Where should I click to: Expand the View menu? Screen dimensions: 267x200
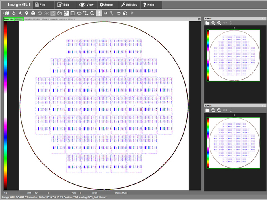(87, 5)
